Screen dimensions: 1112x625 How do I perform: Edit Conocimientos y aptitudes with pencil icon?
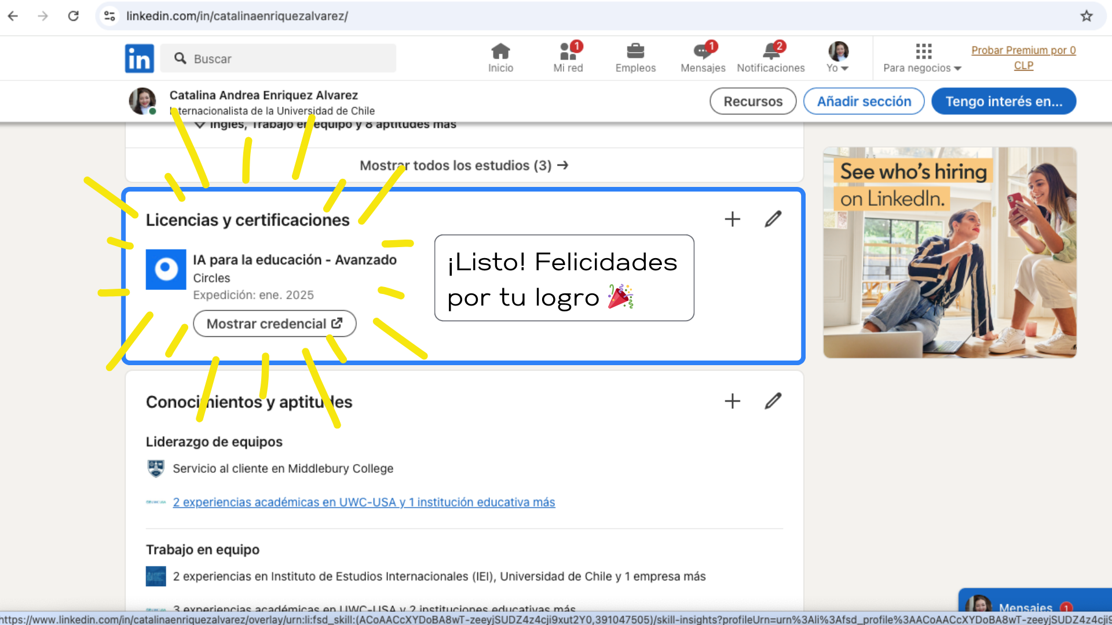[773, 401]
